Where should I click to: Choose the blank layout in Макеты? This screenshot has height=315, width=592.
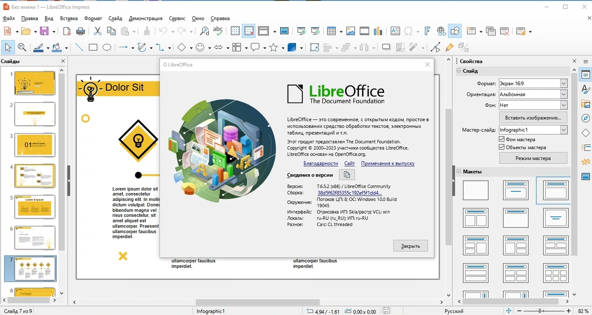tap(476, 191)
